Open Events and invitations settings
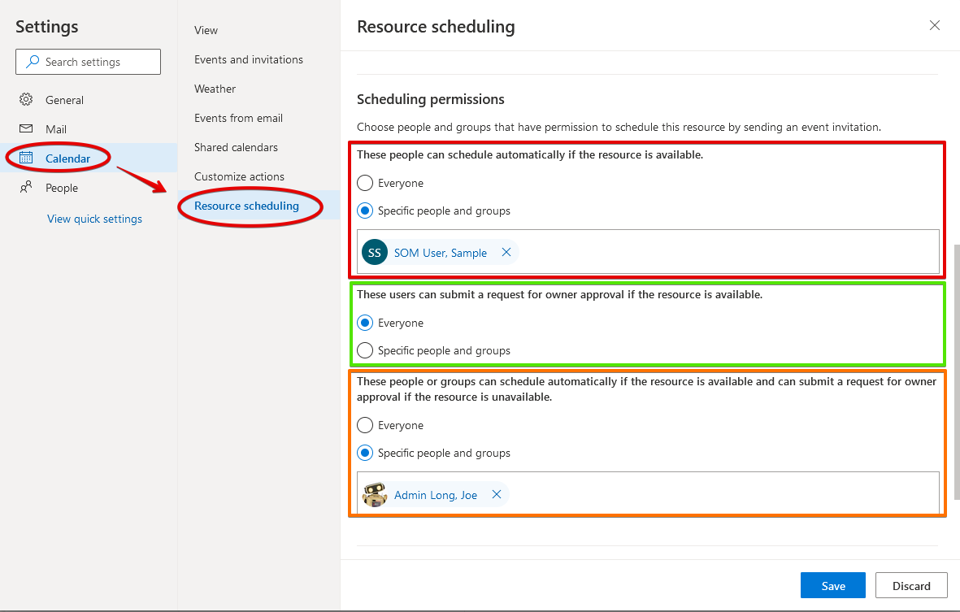Screen dimensions: 960x612 click(x=249, y=59)
